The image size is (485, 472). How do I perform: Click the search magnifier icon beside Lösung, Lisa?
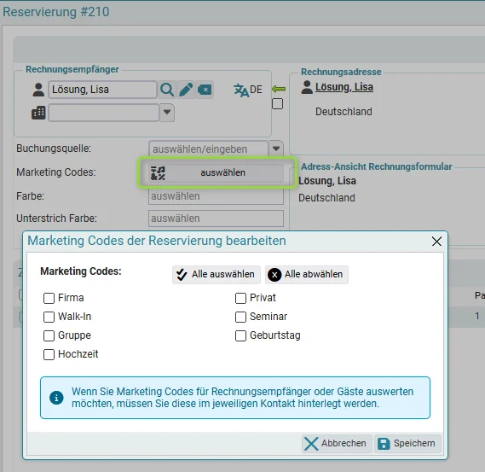coord(167,90)
